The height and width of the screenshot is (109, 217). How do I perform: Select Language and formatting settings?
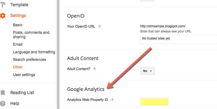tap(34, 52)
